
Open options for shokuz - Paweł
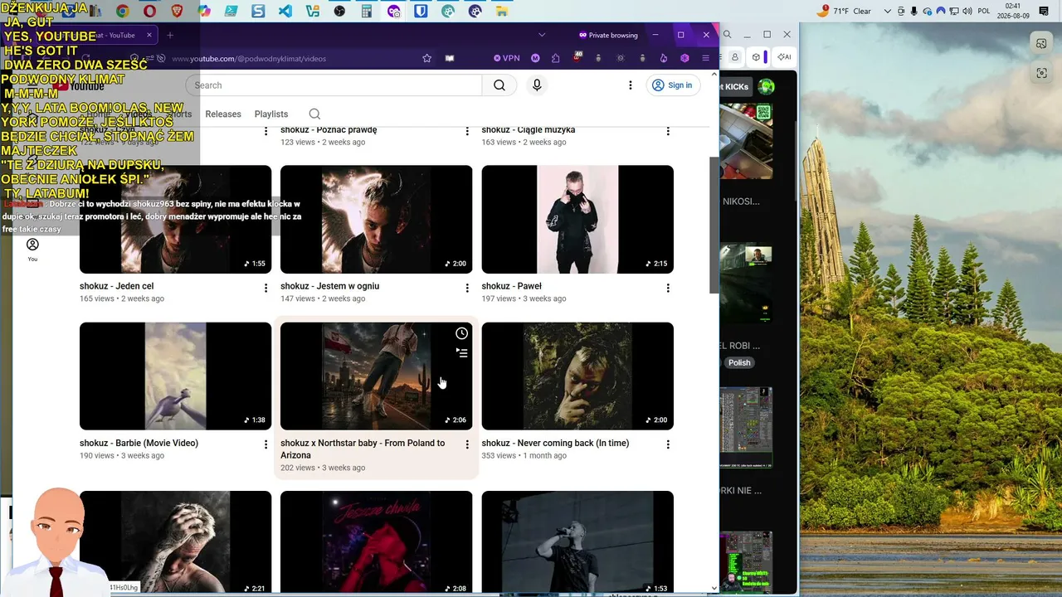coord(668,288)
